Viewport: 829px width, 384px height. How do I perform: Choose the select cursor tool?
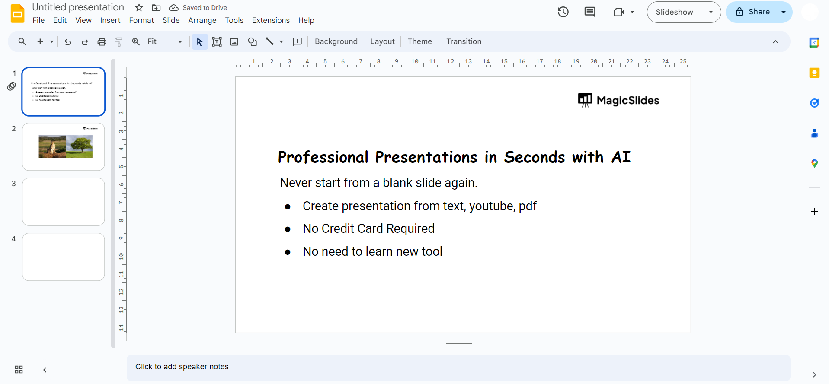[x=200, y=41]
